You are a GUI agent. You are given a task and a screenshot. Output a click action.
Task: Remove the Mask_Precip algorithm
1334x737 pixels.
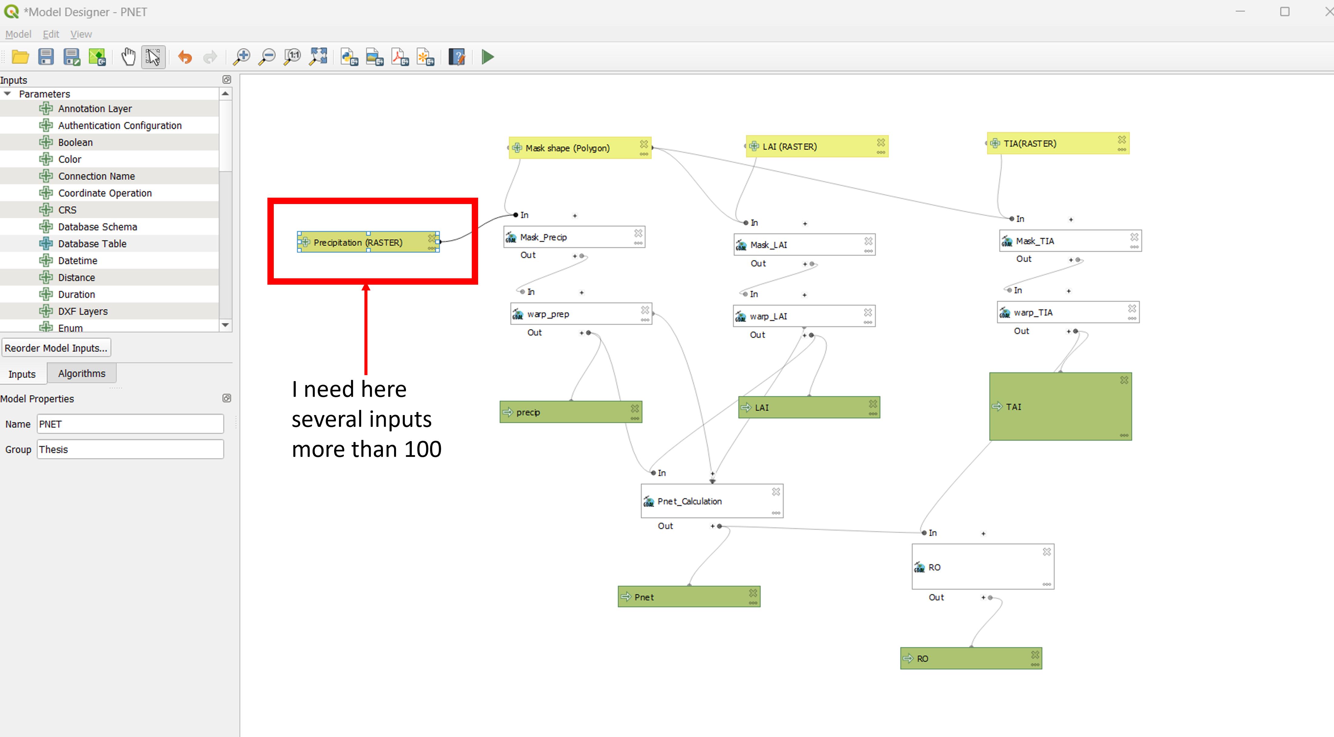click(638, 233)
